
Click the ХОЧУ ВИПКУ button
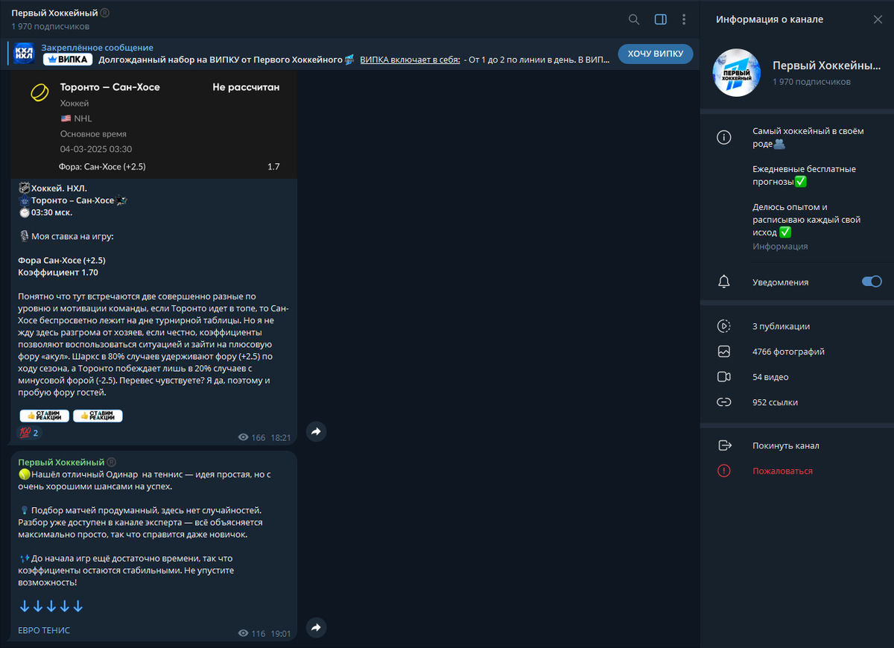coord(656,54)
